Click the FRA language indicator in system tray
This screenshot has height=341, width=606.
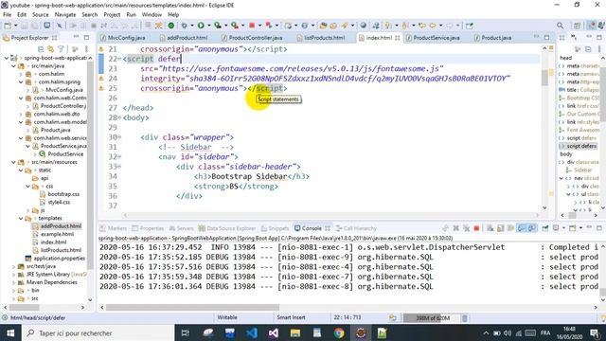pos(545,332)
